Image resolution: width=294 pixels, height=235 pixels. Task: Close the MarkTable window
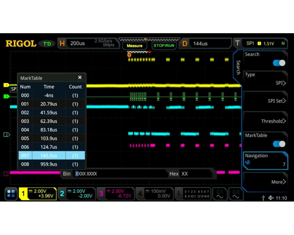coord(80,78)
